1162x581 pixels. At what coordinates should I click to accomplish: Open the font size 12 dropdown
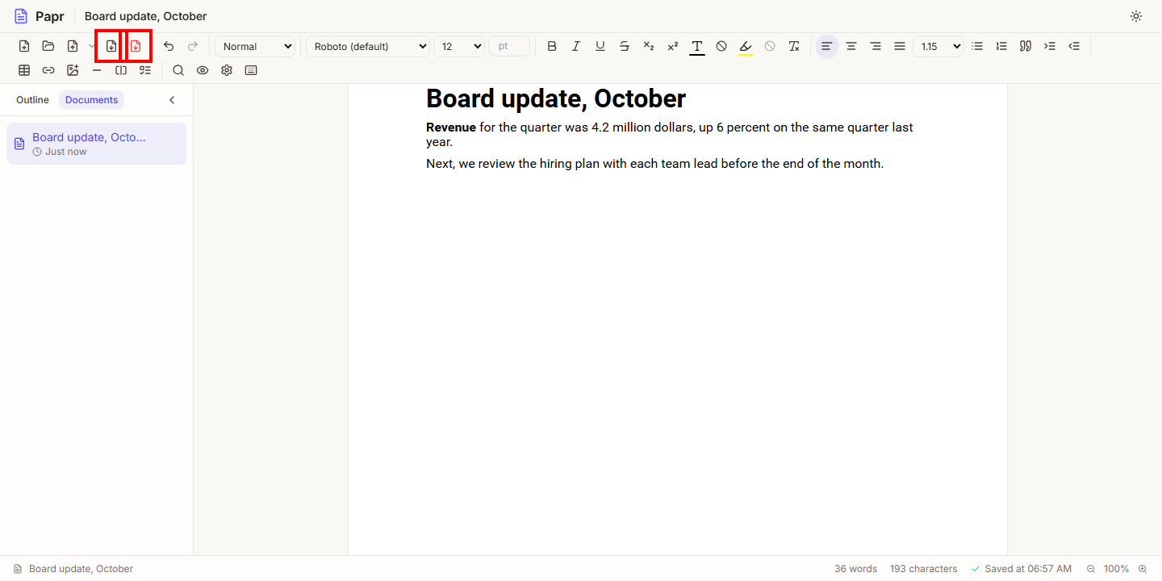(459, 46)
